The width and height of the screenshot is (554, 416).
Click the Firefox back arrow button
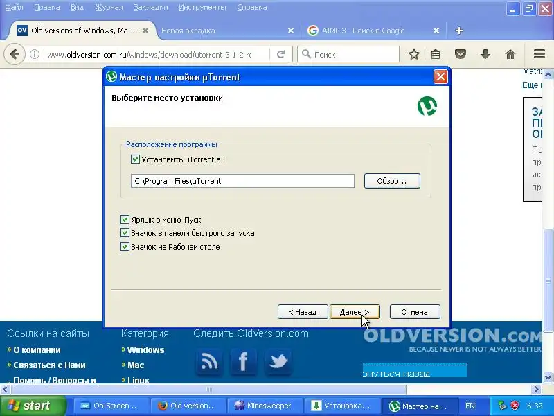coord(15,55)
